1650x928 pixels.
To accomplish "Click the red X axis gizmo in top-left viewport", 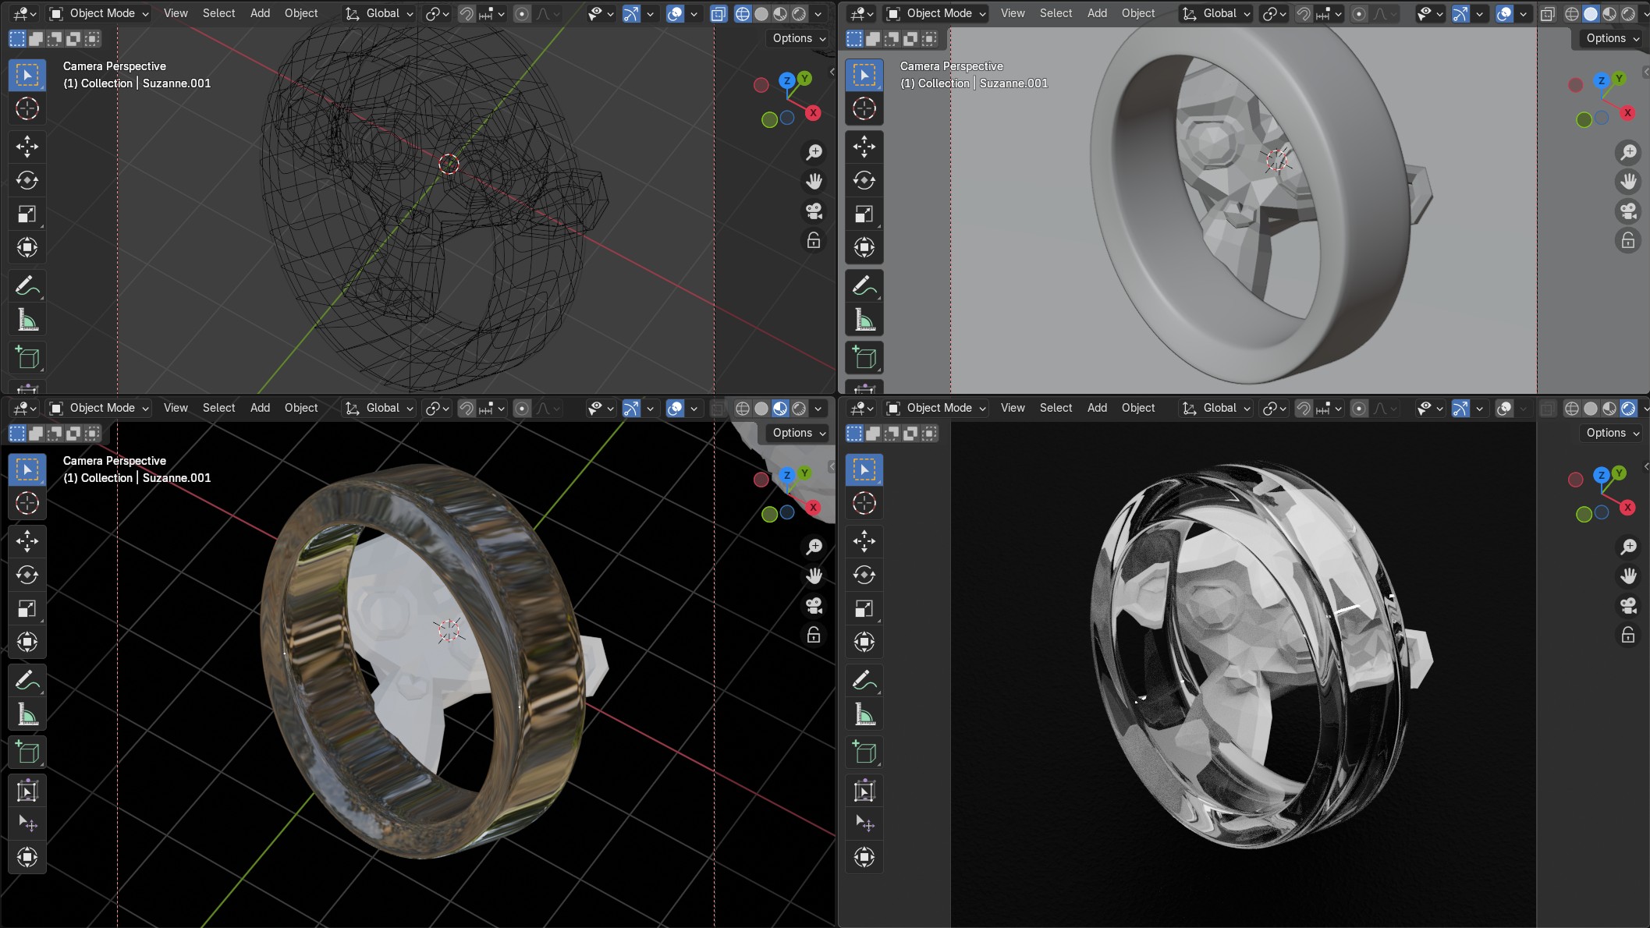I will point(813,113).
